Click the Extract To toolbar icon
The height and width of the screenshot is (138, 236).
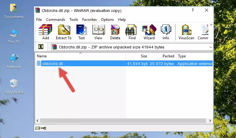(64, 32)
